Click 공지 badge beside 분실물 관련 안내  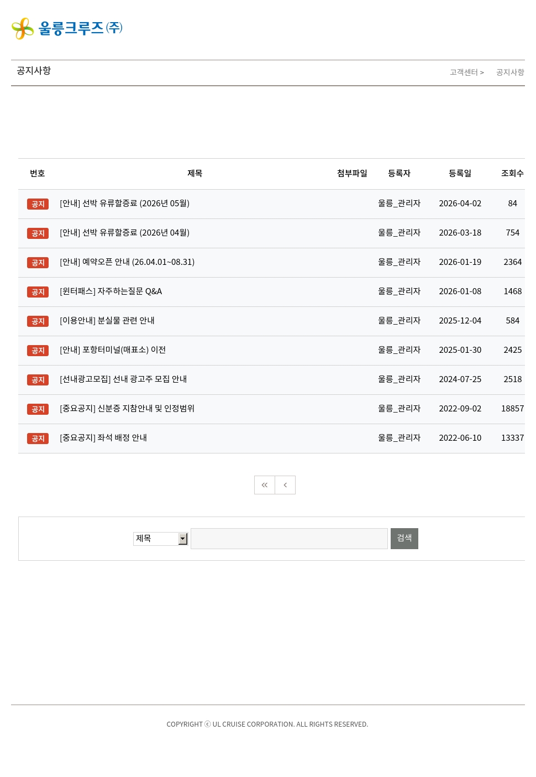[38, 321]
